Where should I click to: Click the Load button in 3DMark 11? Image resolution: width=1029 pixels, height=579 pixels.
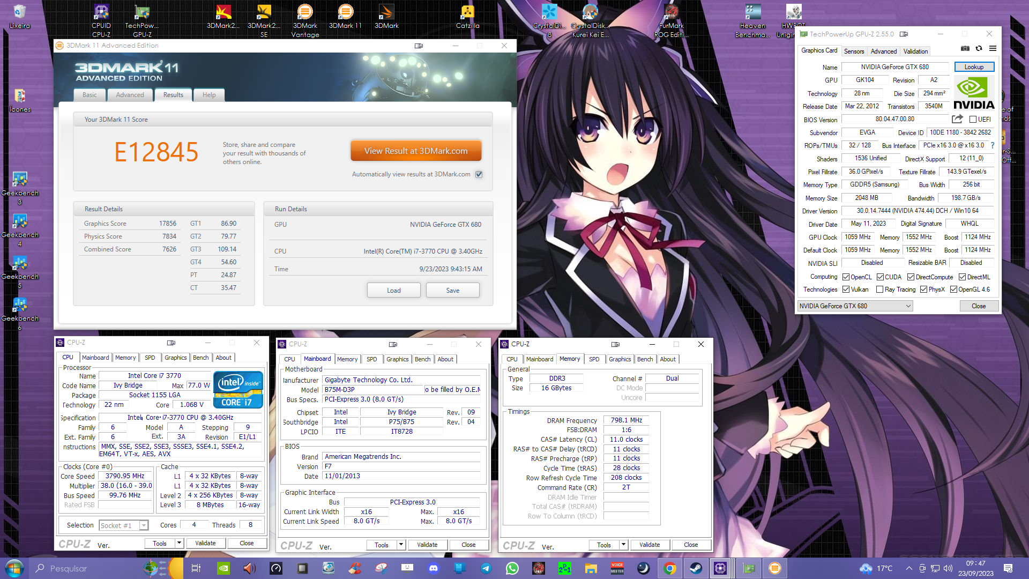393,290
